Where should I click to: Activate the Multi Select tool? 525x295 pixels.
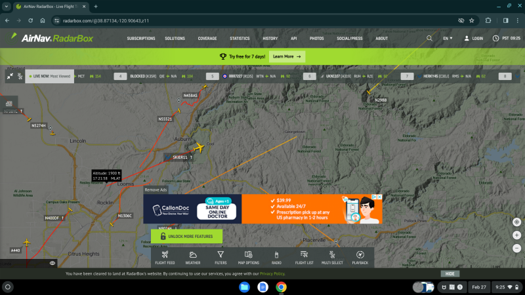click(332, 258)
